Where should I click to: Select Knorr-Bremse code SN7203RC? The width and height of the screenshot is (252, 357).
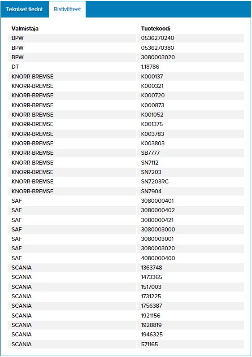155,182
